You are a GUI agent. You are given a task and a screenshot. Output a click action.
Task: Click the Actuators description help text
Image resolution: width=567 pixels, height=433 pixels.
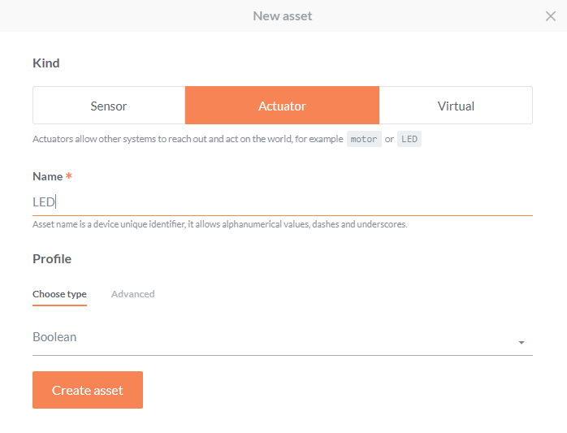(187, 139)
